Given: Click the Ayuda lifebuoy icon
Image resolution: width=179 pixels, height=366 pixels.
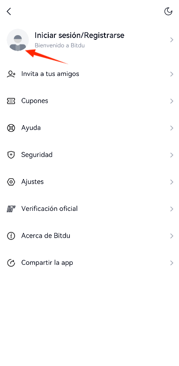Looking at the screenshot, I should tap(11, 128).
